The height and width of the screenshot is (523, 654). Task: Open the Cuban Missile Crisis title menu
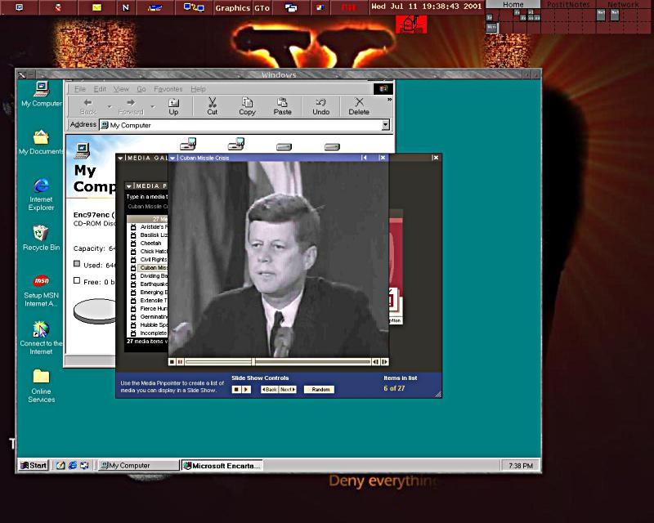pyautogui.click(x=172, y=158)
